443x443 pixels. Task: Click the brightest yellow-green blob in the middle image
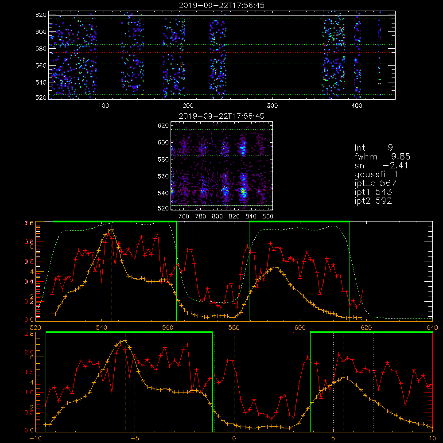click(243, 192)
